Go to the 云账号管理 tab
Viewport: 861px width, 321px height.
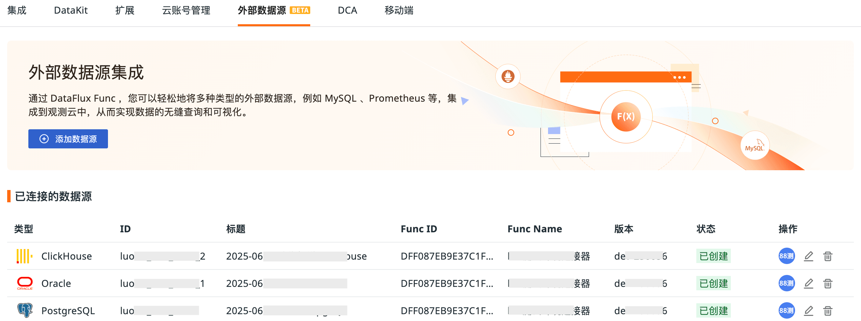pyautogui.click(x=186, y=11)
